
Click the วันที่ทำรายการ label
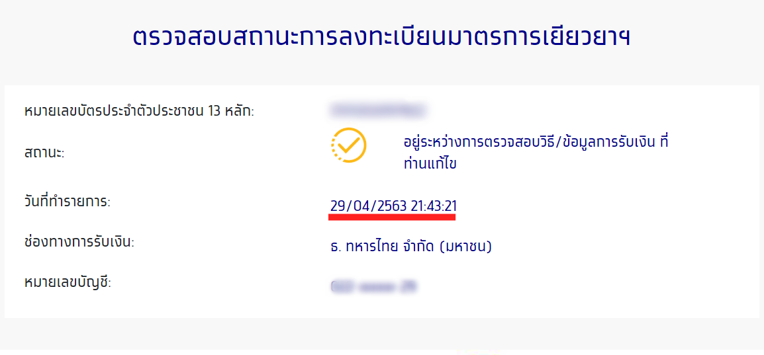66,202
